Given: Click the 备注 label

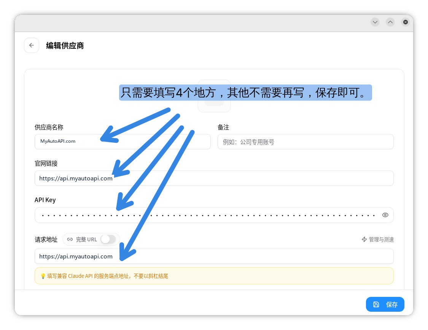Looking at the screenshot, I should tap(223, 127).
